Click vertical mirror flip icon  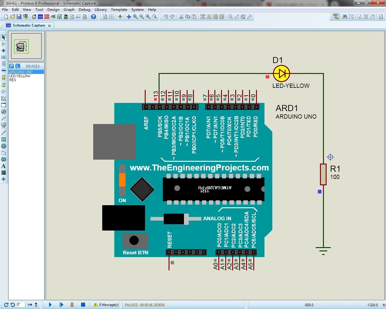pyautogui.click(x=36, y=305)
